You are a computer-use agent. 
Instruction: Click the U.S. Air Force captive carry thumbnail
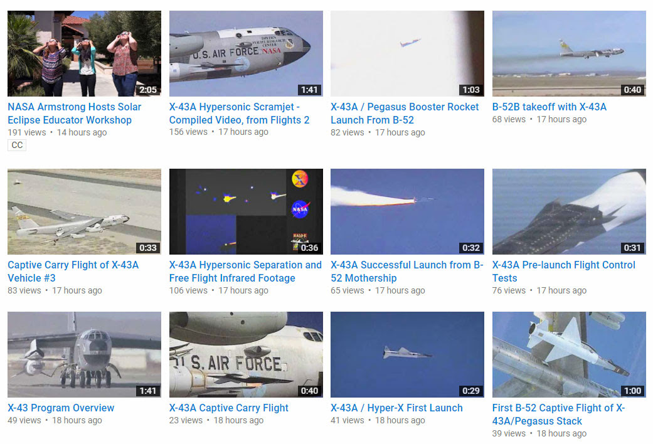pos(246,354)
